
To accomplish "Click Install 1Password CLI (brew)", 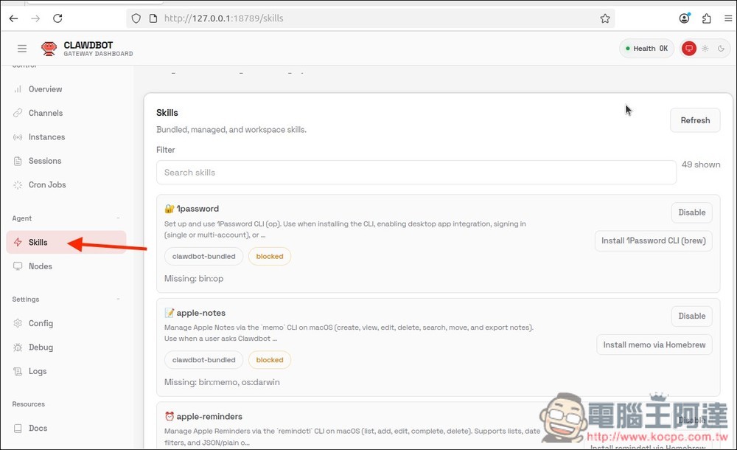I will click(x=653, y=240).
